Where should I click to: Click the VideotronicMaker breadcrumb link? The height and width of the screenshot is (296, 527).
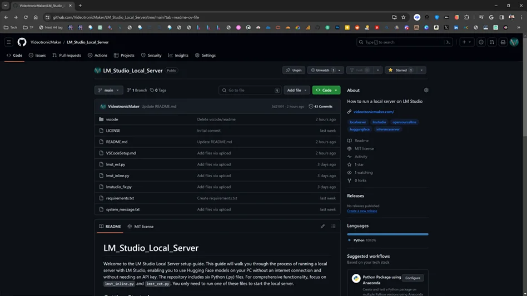pos(46,42)
